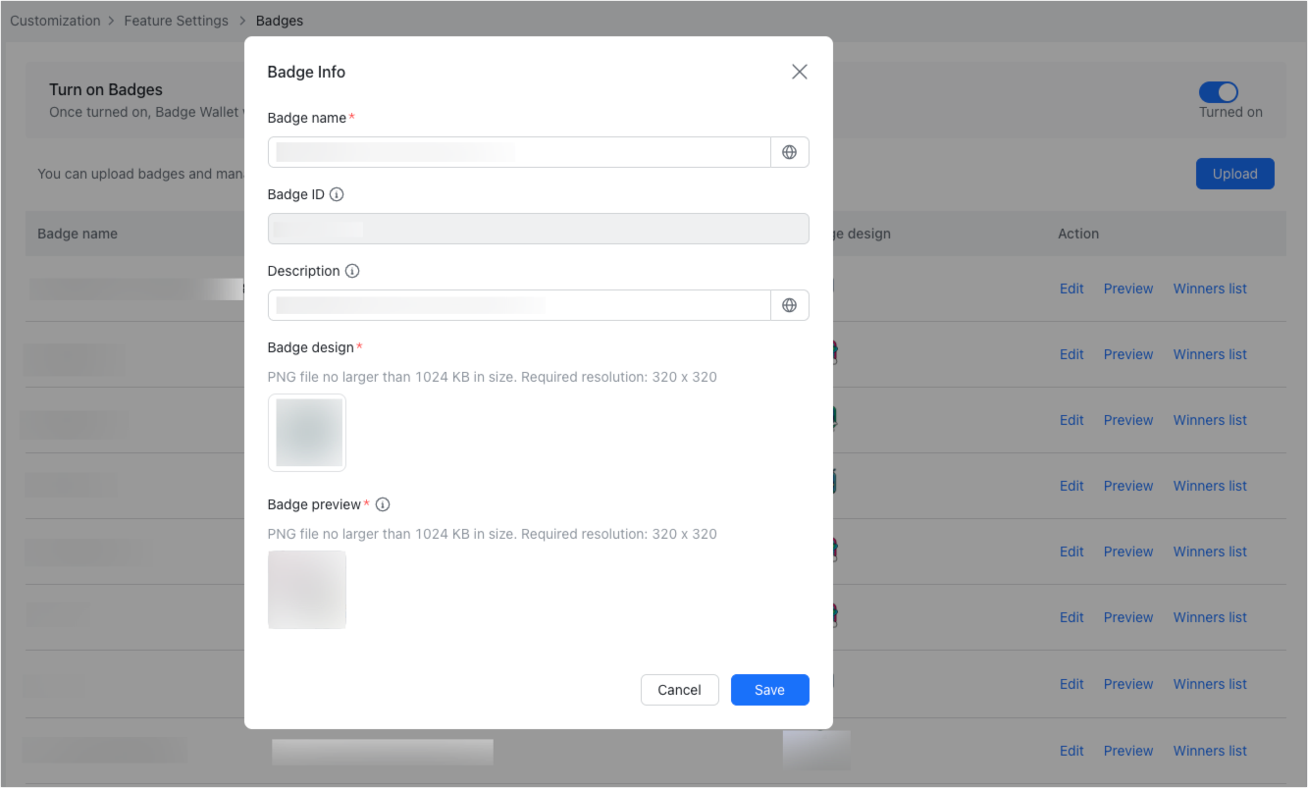Viewport: 1308px width, 788px height.
Task: Click the Badge preview image thumbnail
Action: tap(307, 589)
